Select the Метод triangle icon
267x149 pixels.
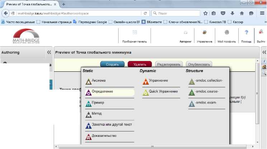88,115
